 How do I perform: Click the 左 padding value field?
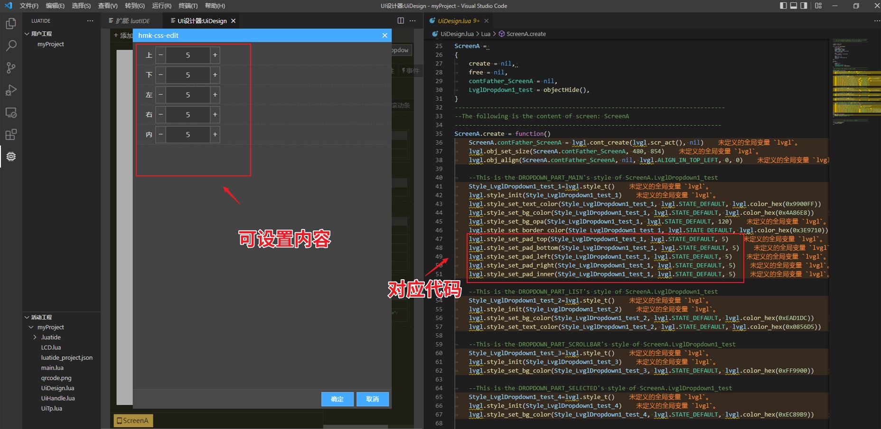pyautogui.click(x=188, y=95)
